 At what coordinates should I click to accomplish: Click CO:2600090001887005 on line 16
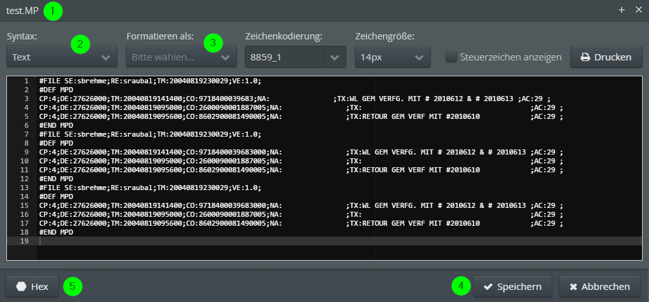226,215
